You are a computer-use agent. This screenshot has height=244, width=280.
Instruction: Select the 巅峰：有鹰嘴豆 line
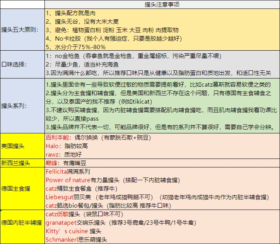click(66, 163)
